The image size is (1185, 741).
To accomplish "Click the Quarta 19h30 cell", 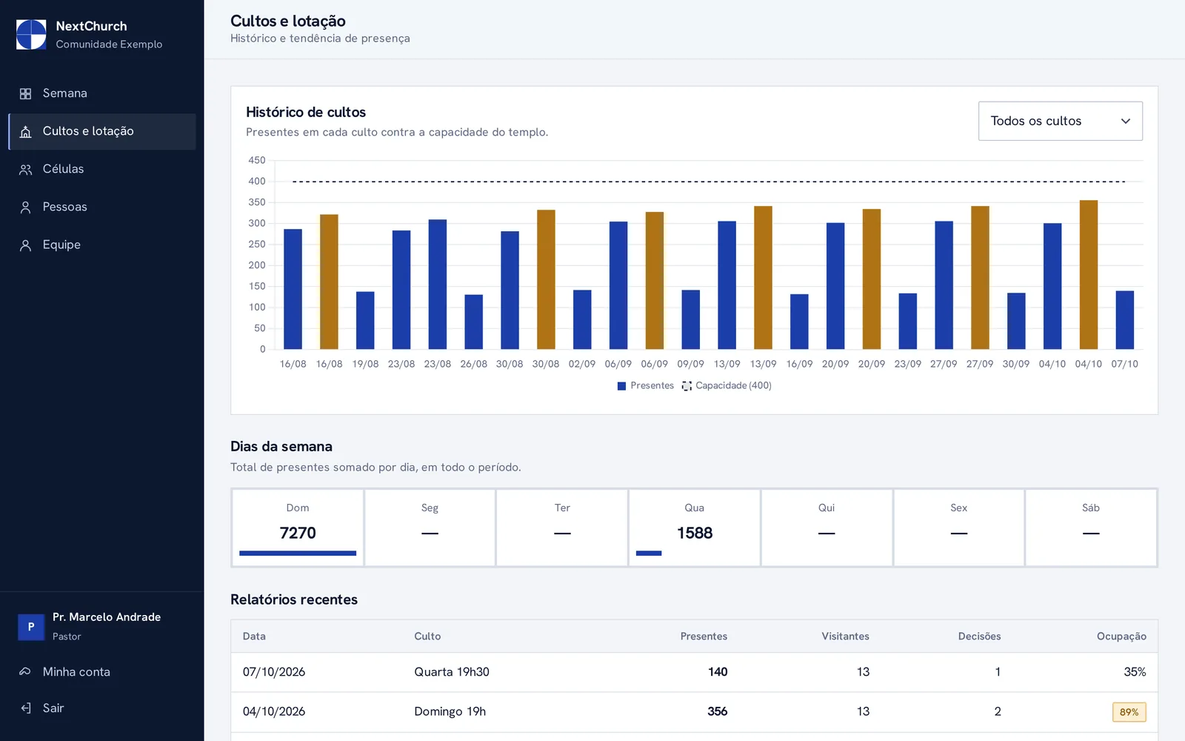I will [452, 672].
